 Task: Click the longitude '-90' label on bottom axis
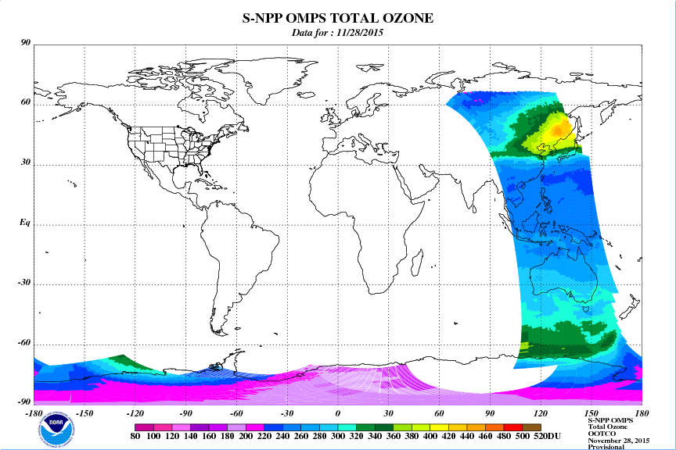(185, 414)
